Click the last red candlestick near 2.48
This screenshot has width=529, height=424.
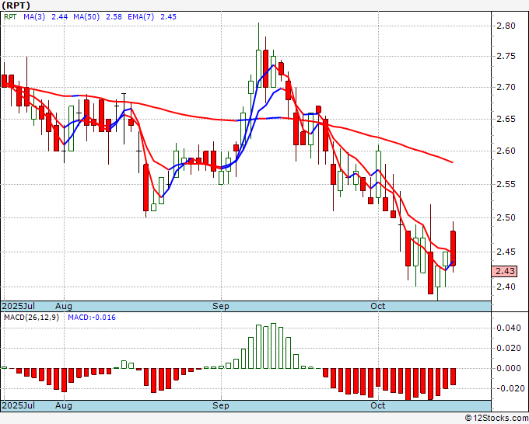click(x=453, y=248)
